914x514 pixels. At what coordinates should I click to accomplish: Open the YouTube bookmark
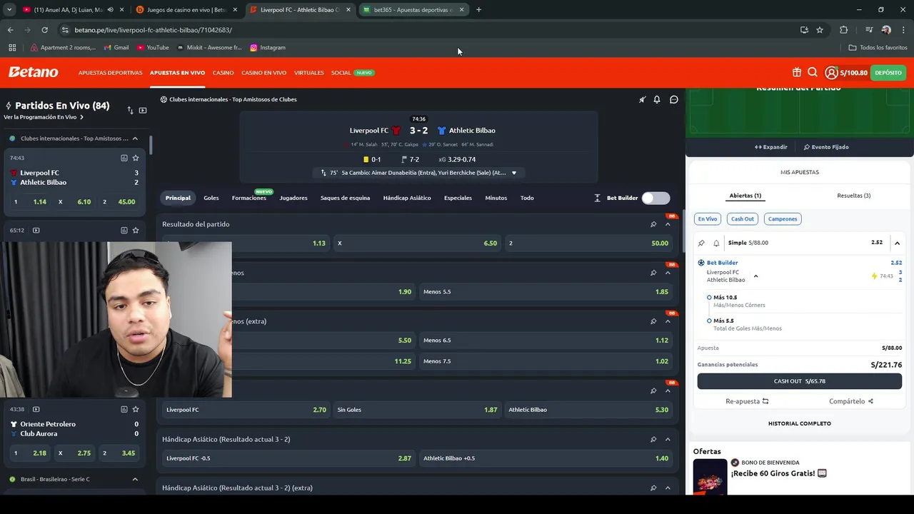point(153,48)
